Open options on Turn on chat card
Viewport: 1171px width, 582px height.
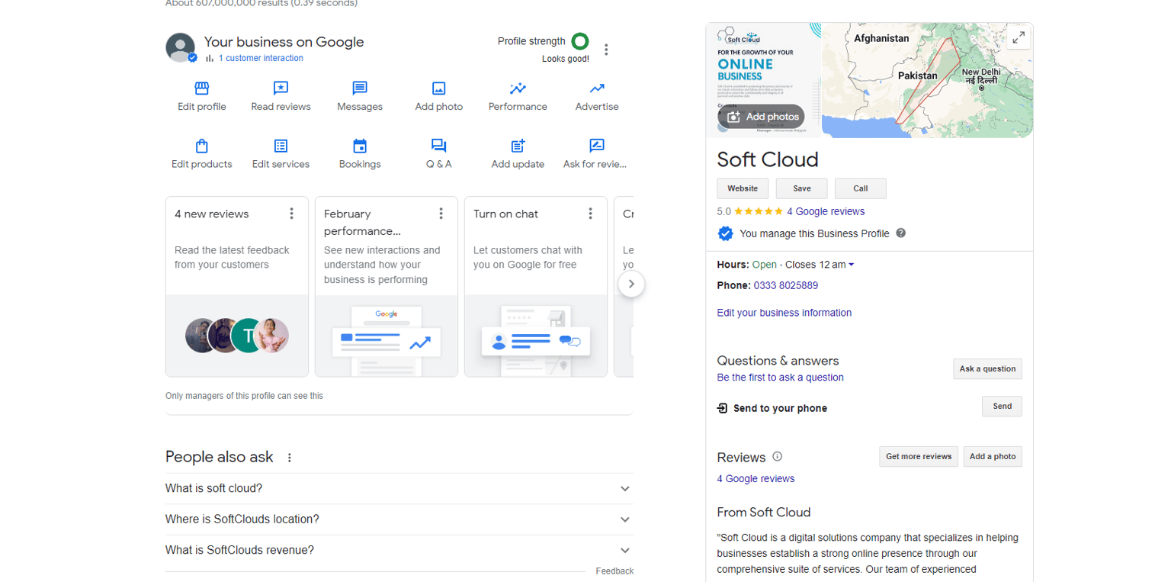pyautogui.click(x=590, y=214)
